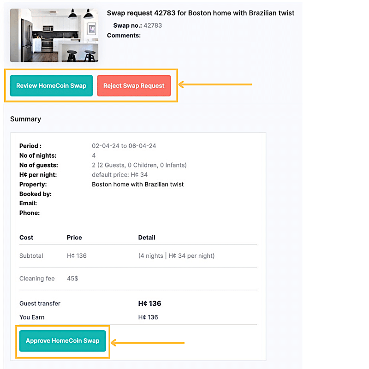The height and width of the screenshot is (369, 369).
Task: Select the swap number 42783 value
Action: (153, 26)
